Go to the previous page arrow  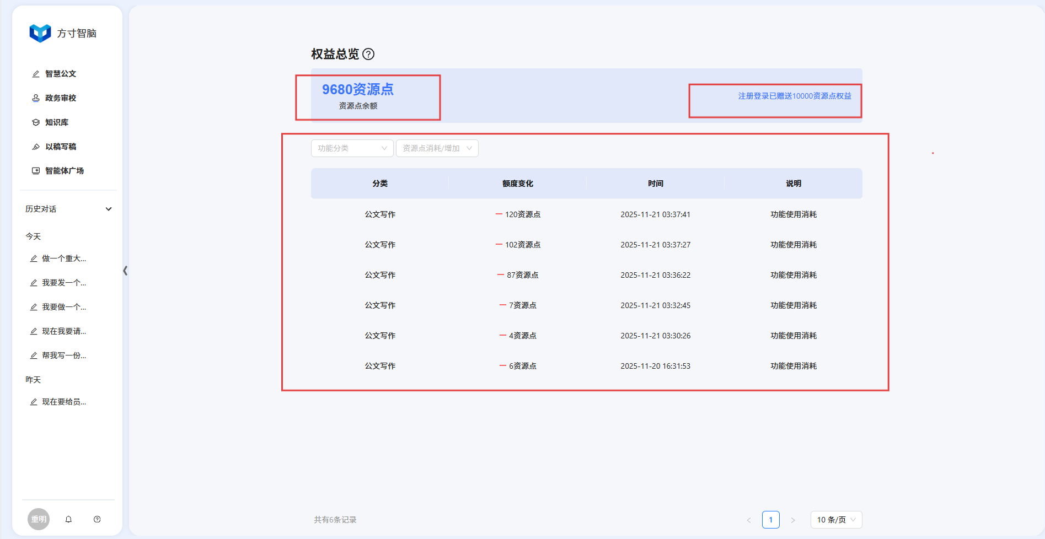749,520
